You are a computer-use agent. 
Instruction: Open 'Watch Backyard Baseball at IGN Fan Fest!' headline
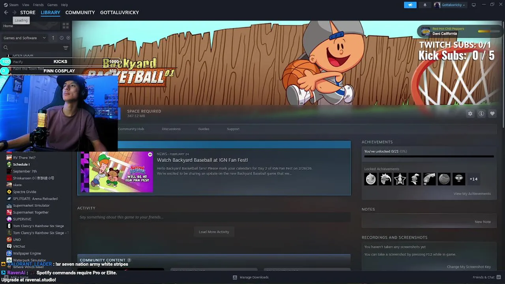tap(202, 160)
